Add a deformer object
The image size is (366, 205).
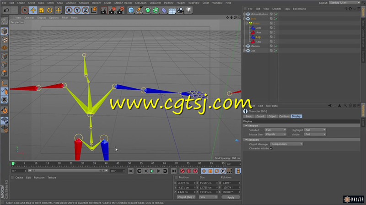164,10
